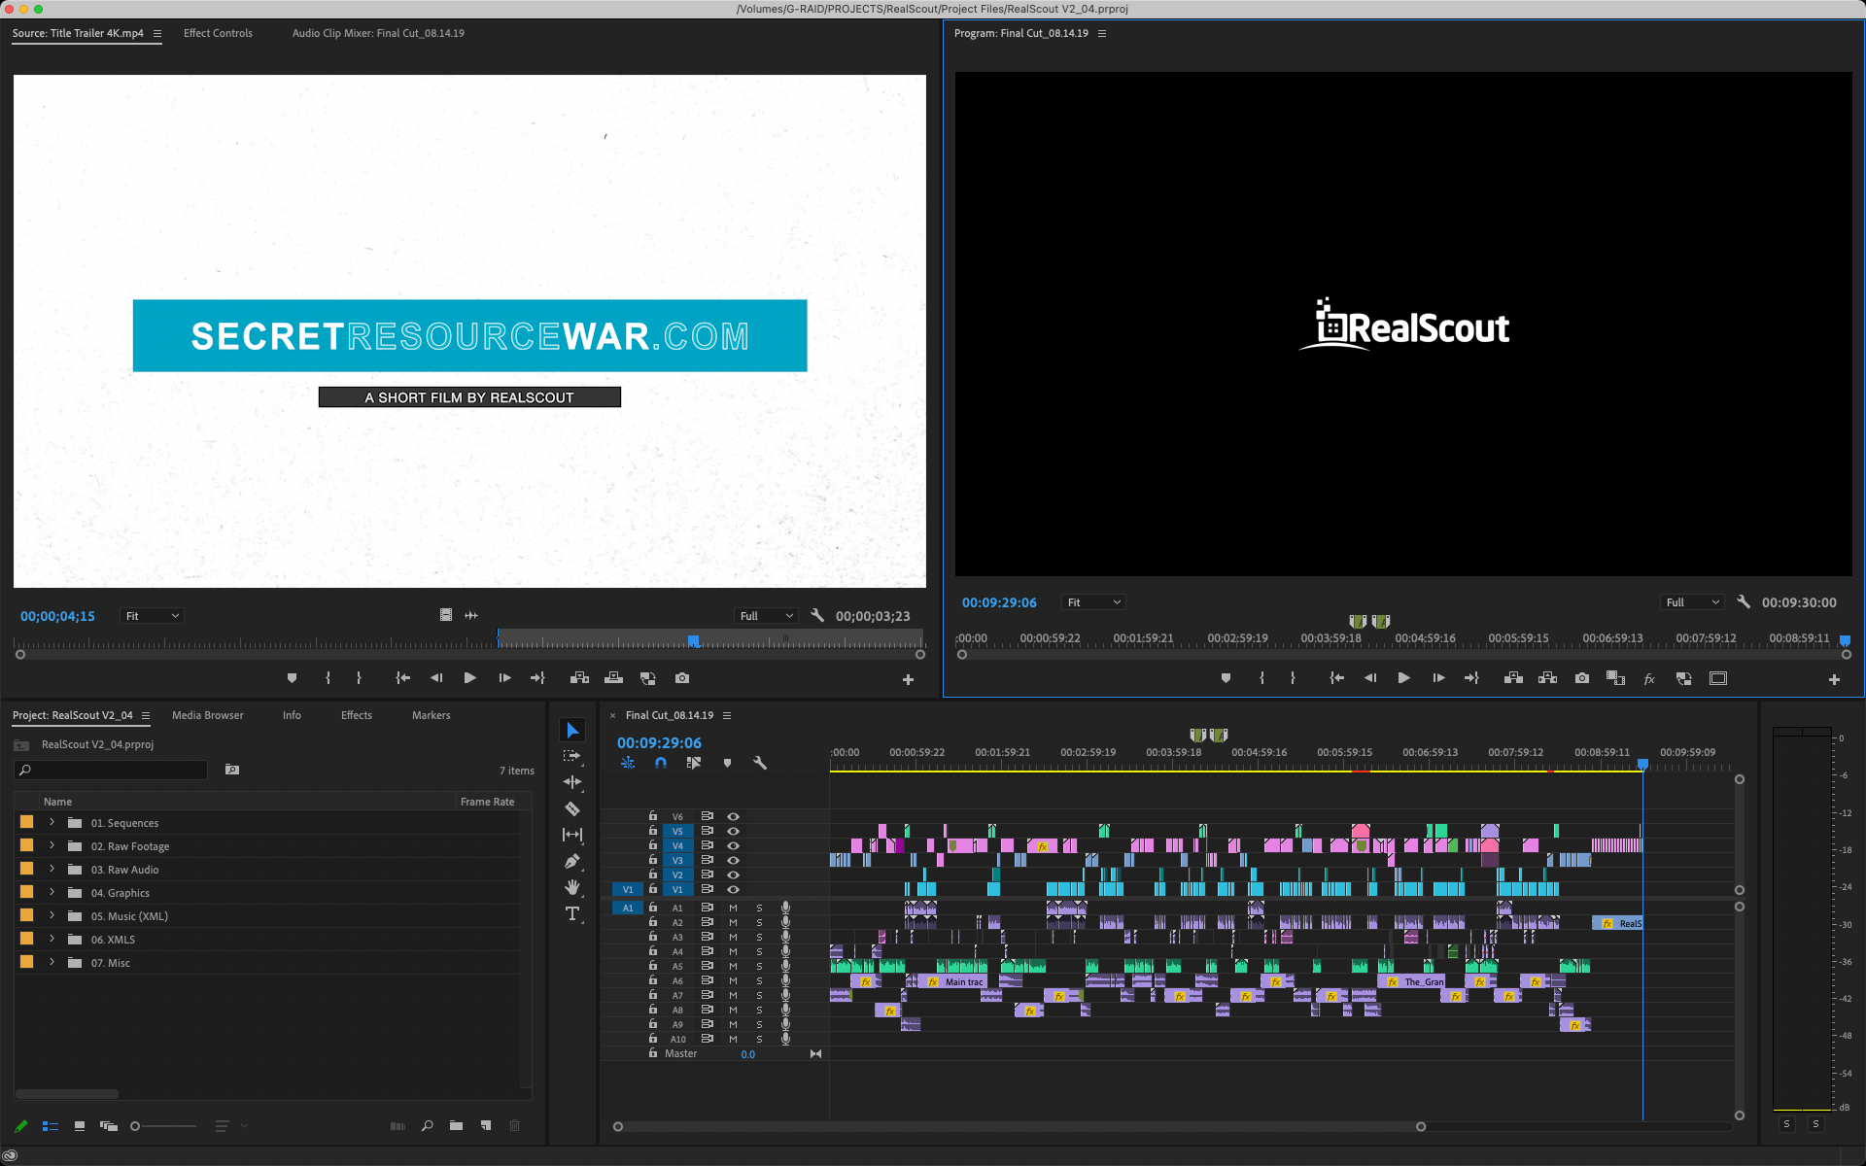The width and height of the screenshot is (1866, 1166).
Task: Click the Lift button in Program monitor
Action: pyautogui.click(x=1513, y=678)
